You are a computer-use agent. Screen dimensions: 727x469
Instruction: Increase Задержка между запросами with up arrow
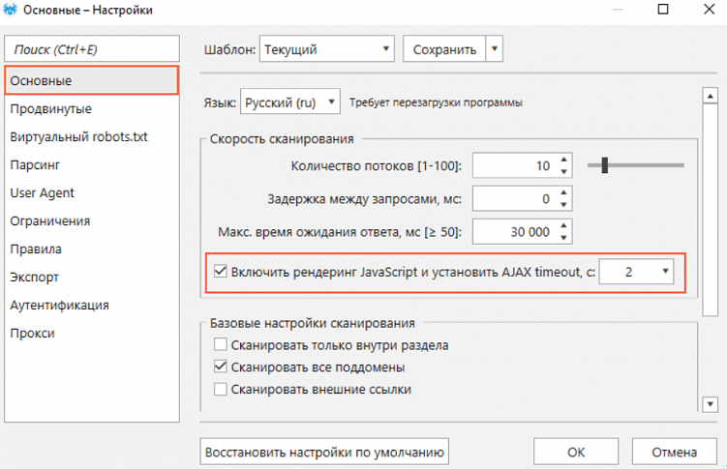pos(563,192)
